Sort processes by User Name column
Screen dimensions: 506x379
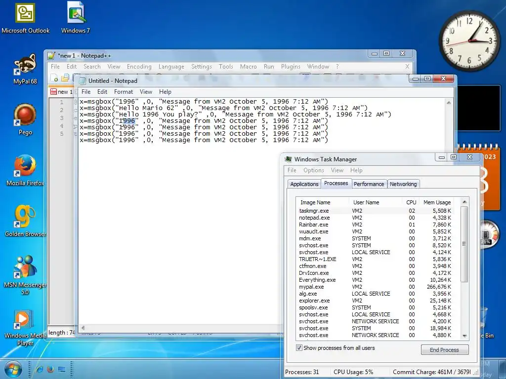pos(376,202)
